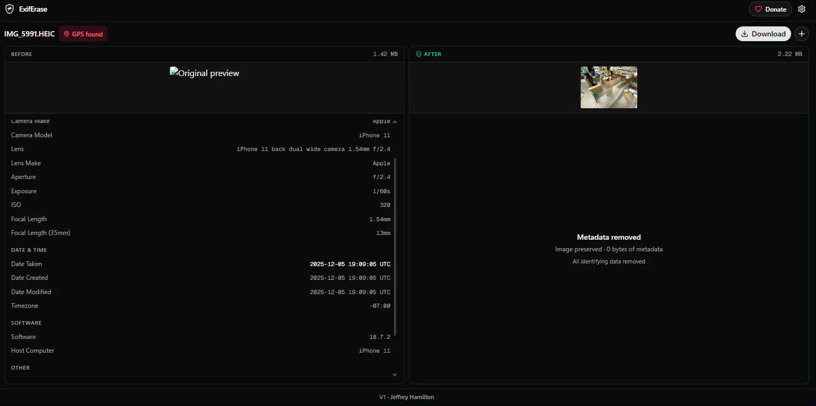
Task: Click the 2.22 MB output file size
Action: [790, 54]
